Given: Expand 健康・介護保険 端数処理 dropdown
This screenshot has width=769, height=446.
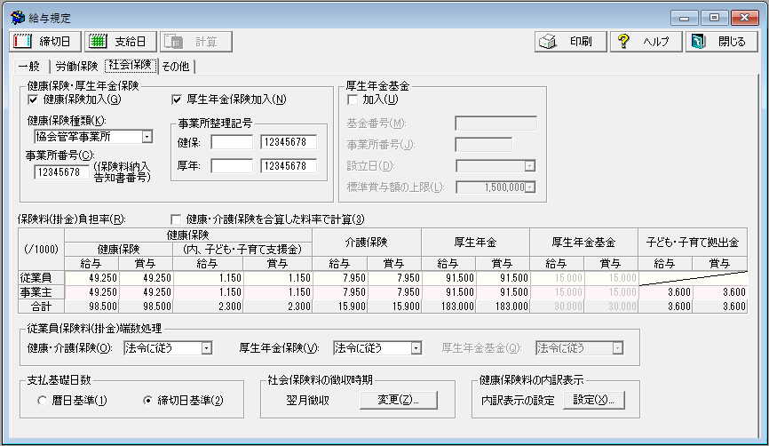Looking at the screenshot, I should [206, 348].
